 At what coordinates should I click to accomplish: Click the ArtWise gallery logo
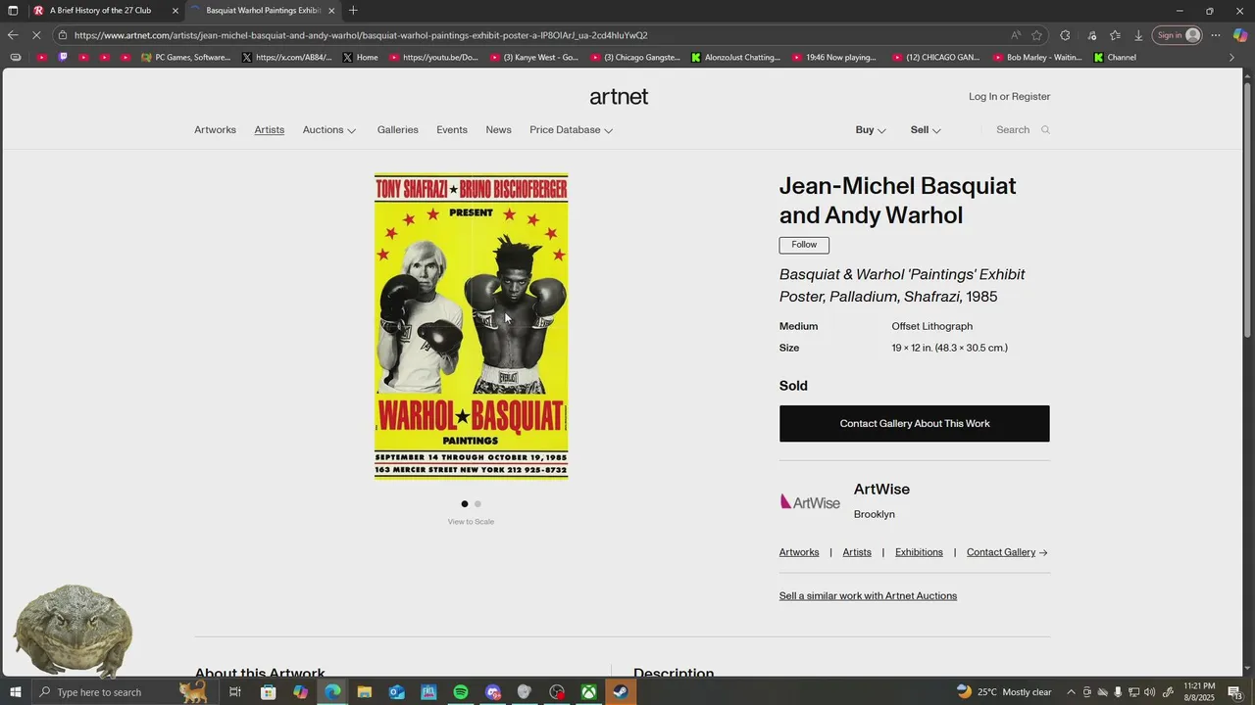[810, 501]
